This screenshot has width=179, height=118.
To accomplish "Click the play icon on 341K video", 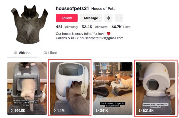I will pyautogui.click(x=97, y=111).
